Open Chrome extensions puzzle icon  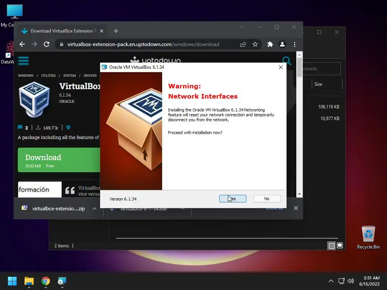(270, 44)
